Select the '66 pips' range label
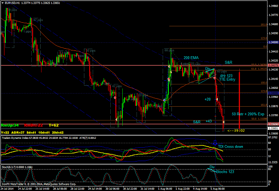 [169, 50]
